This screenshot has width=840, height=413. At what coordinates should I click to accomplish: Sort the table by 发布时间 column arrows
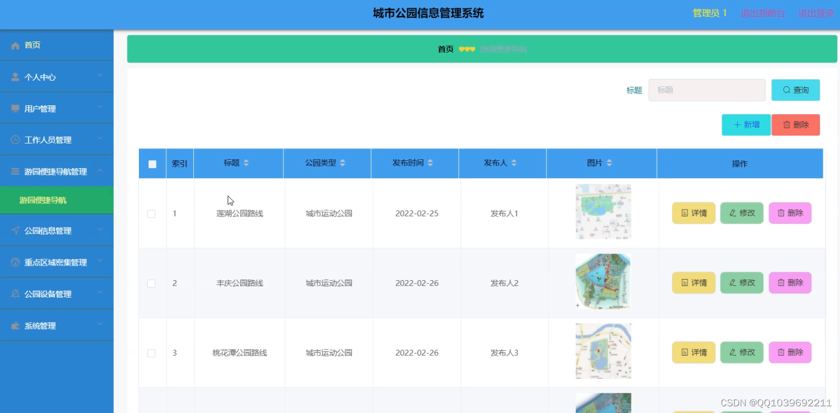(x=430, y=162)
